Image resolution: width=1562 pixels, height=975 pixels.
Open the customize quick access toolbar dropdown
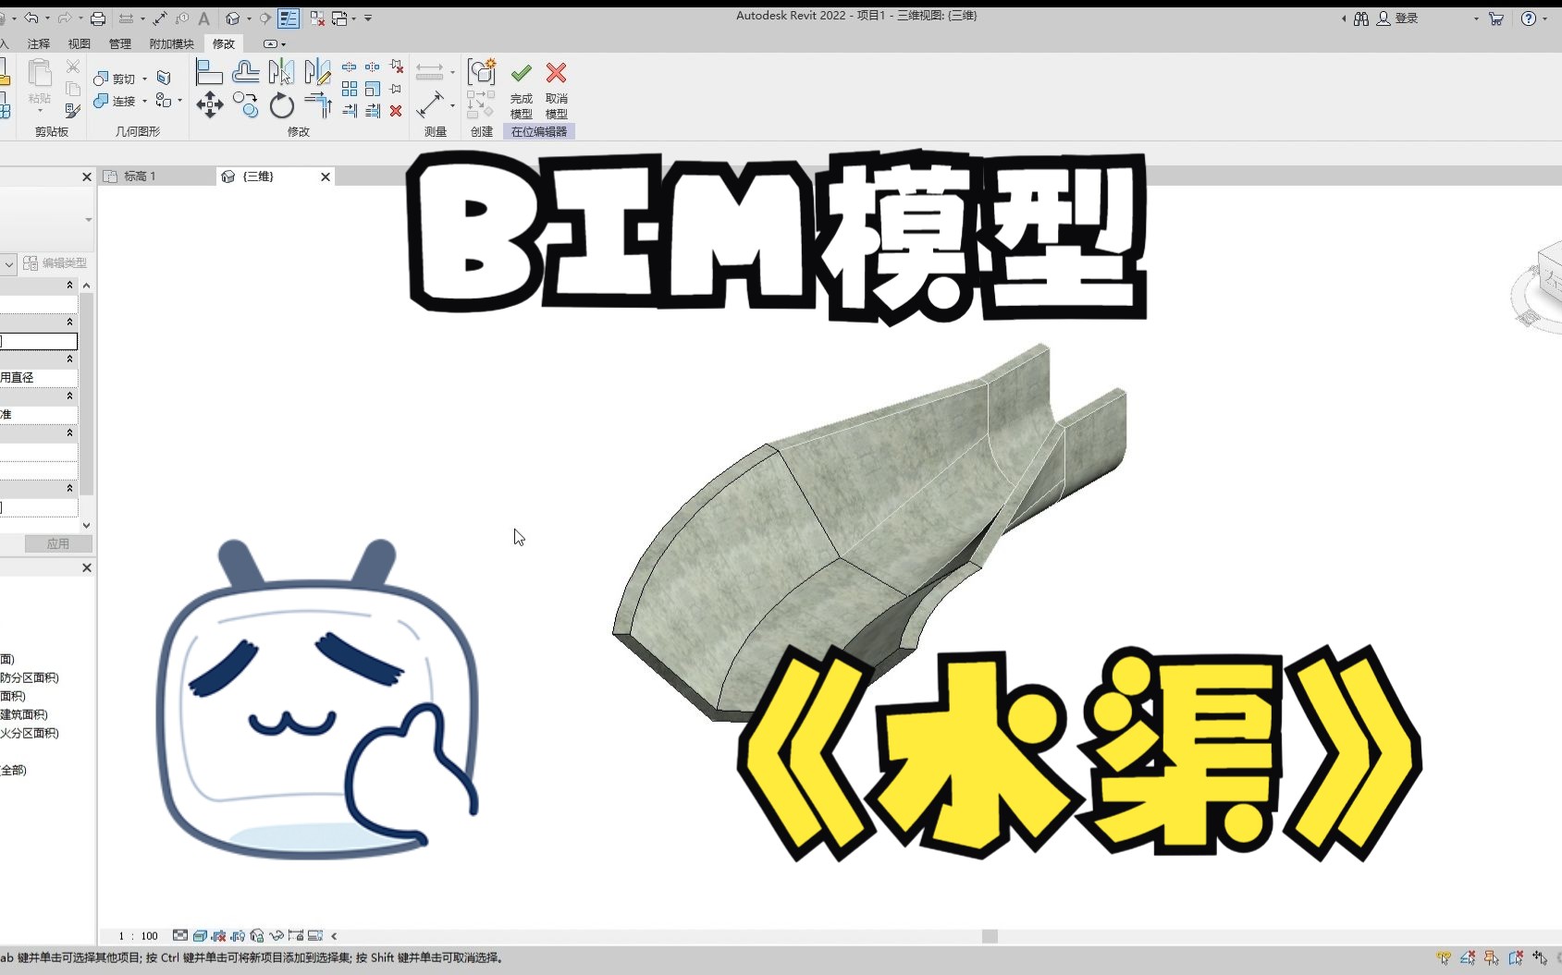point(368,18)
